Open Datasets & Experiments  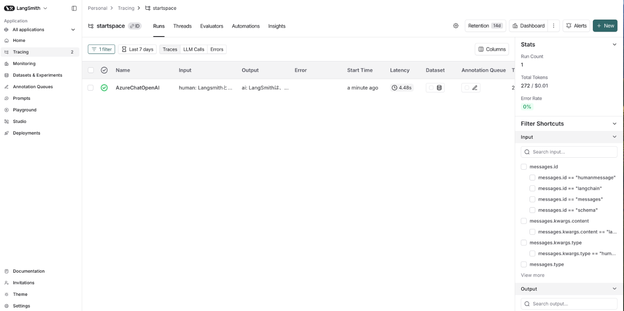40,75
